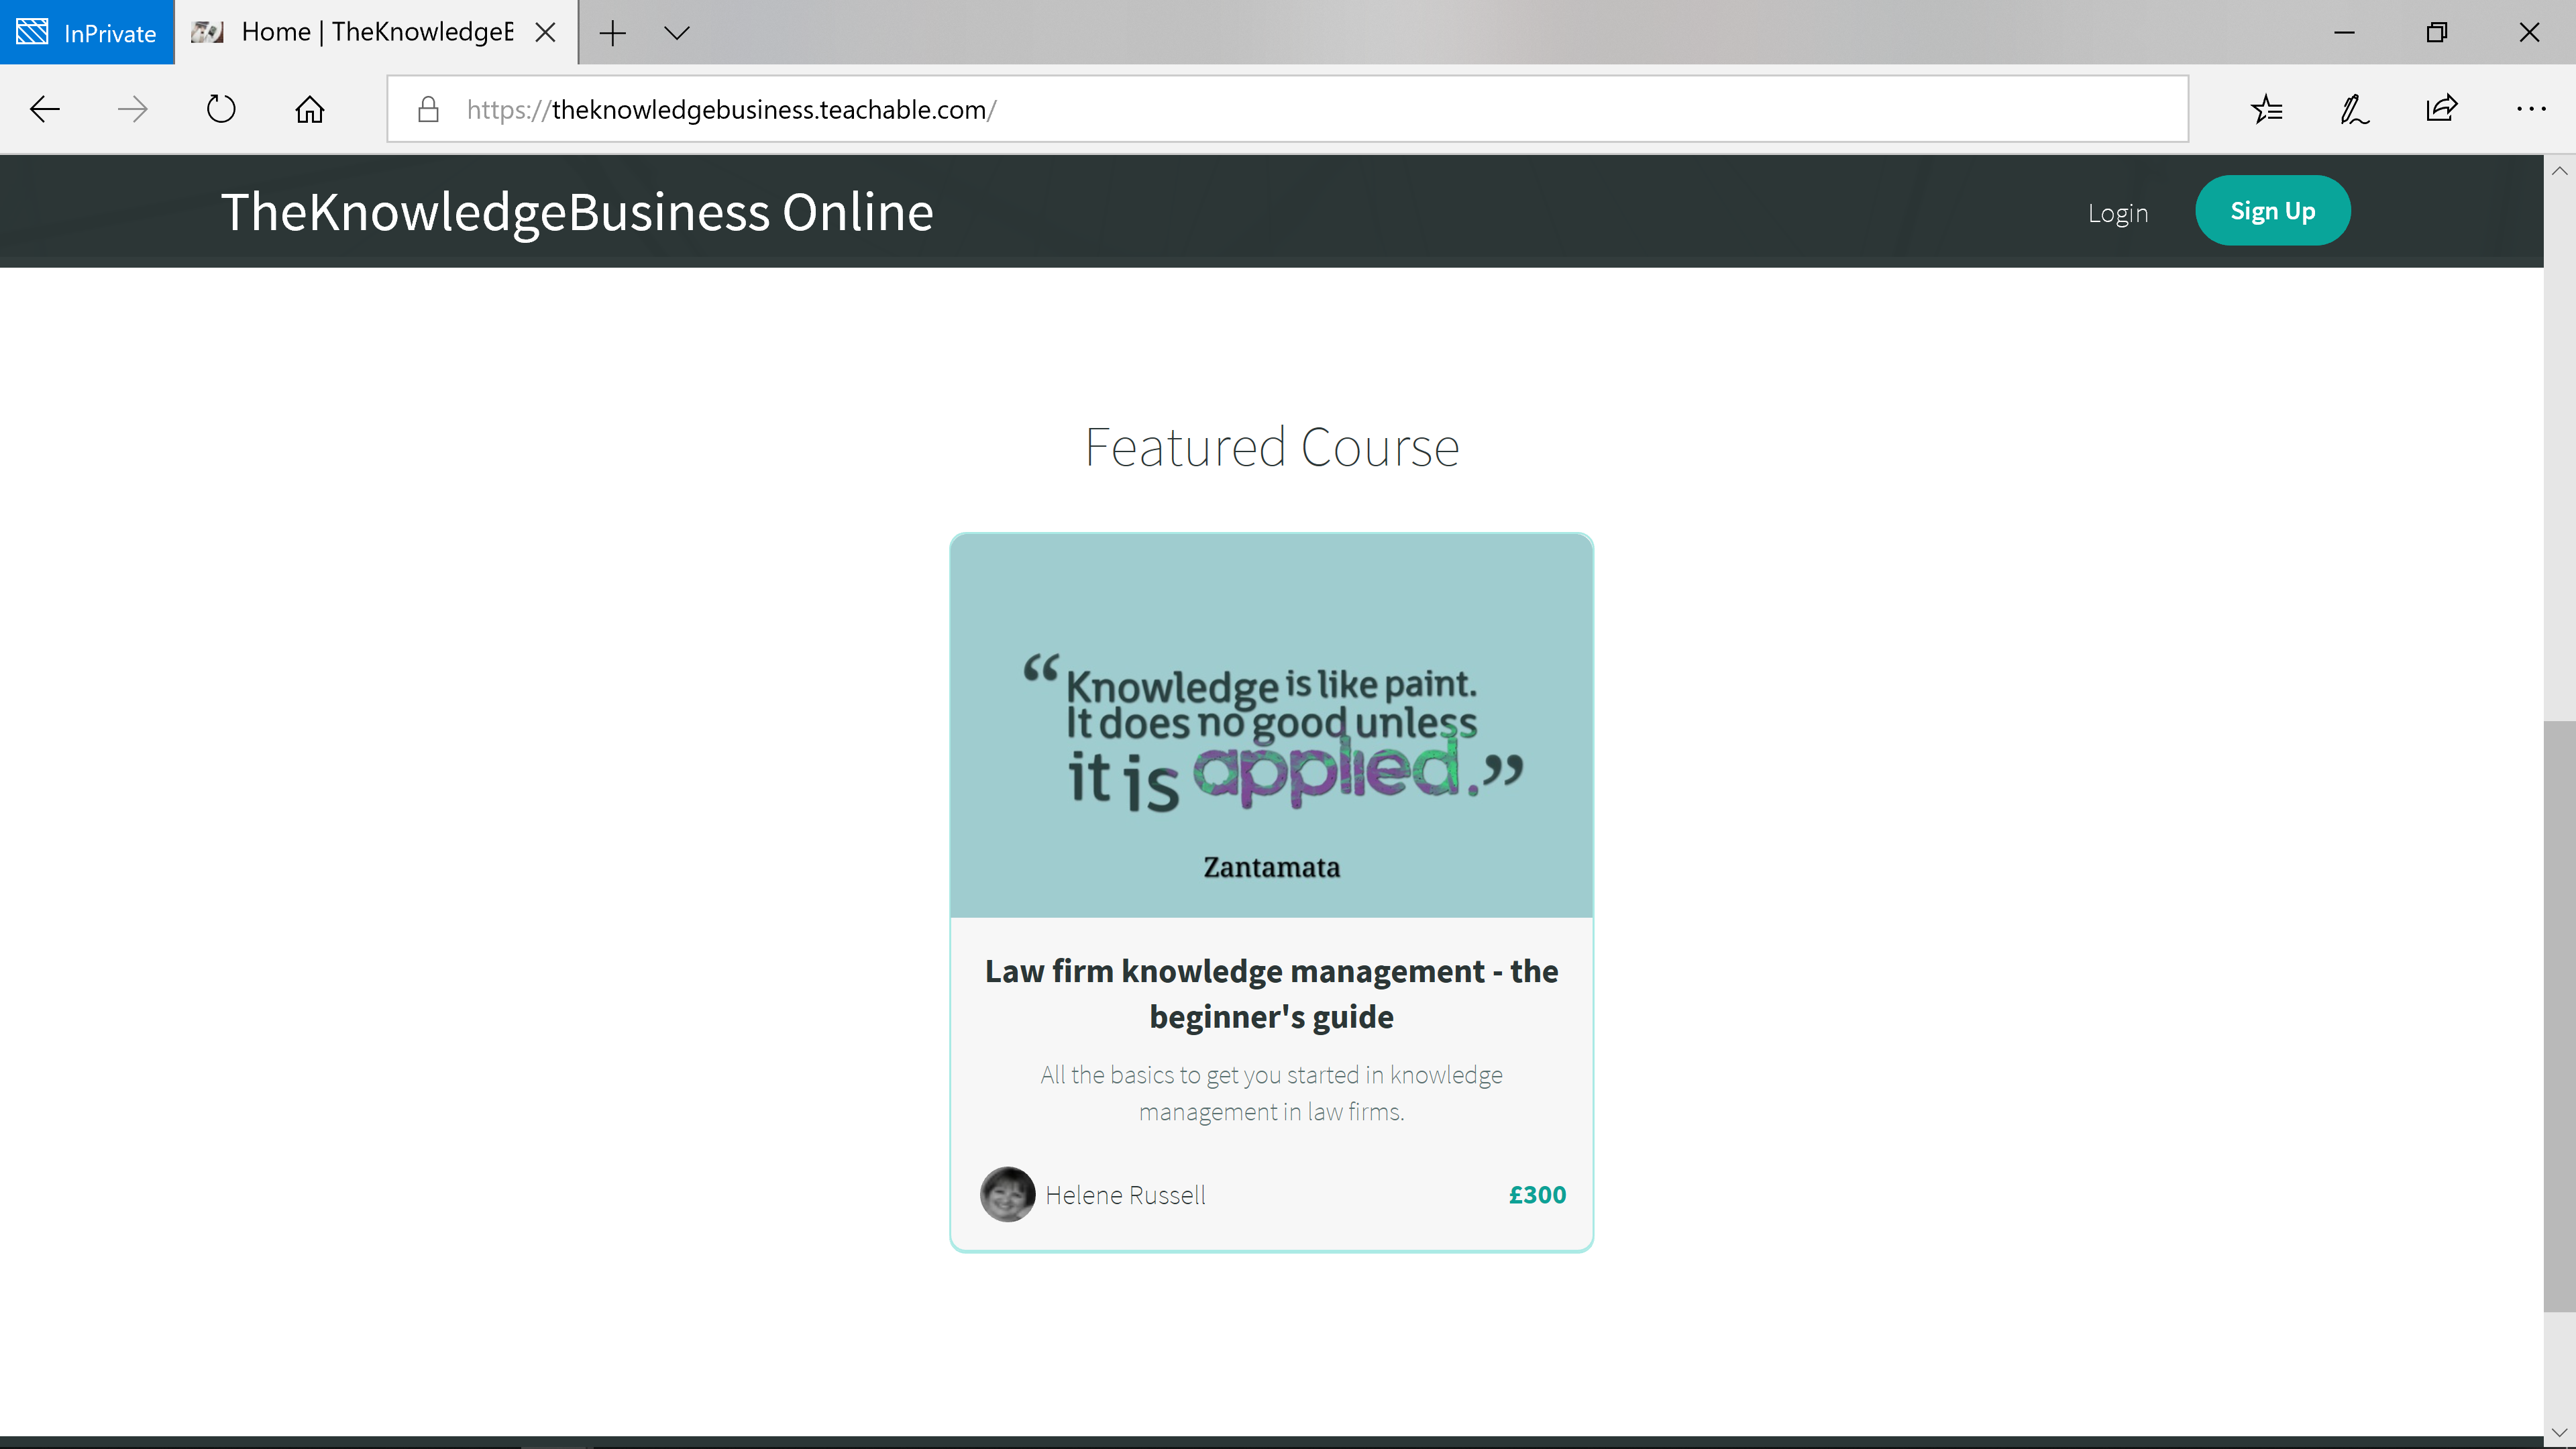Click the Forward navigation arrow
Viewport: 2576px width, 1449px height.
[132, 109]
